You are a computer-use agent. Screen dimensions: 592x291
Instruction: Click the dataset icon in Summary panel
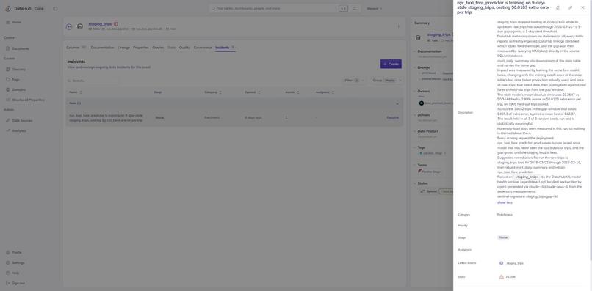pyautogui.click(x=419, y=37)
